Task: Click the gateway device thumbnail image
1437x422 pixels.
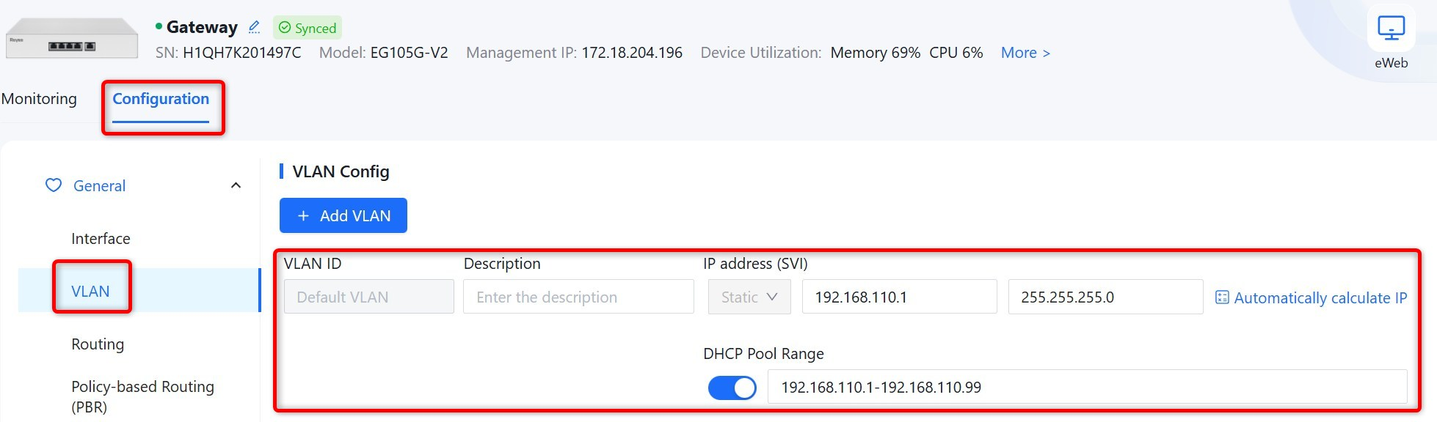Action: pyautogui.click(x=72, y=38)
